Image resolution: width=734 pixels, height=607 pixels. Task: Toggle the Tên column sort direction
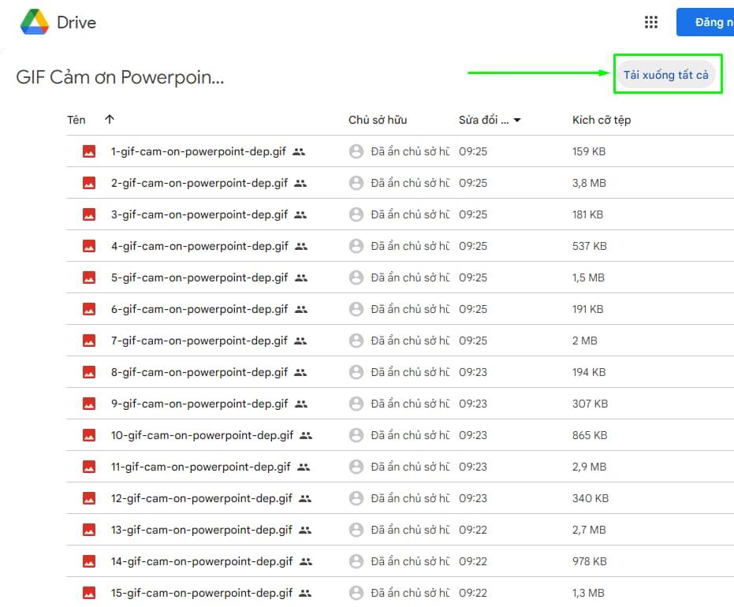[x=76, y=120]
